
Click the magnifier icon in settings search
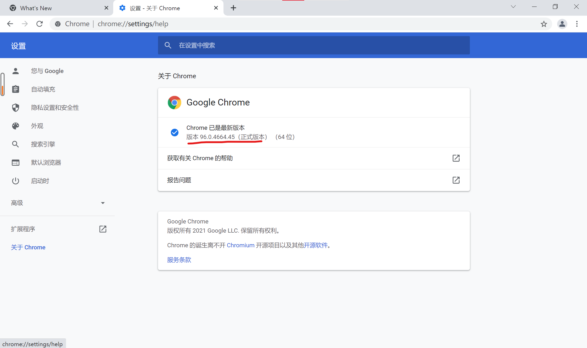[168, 45]
